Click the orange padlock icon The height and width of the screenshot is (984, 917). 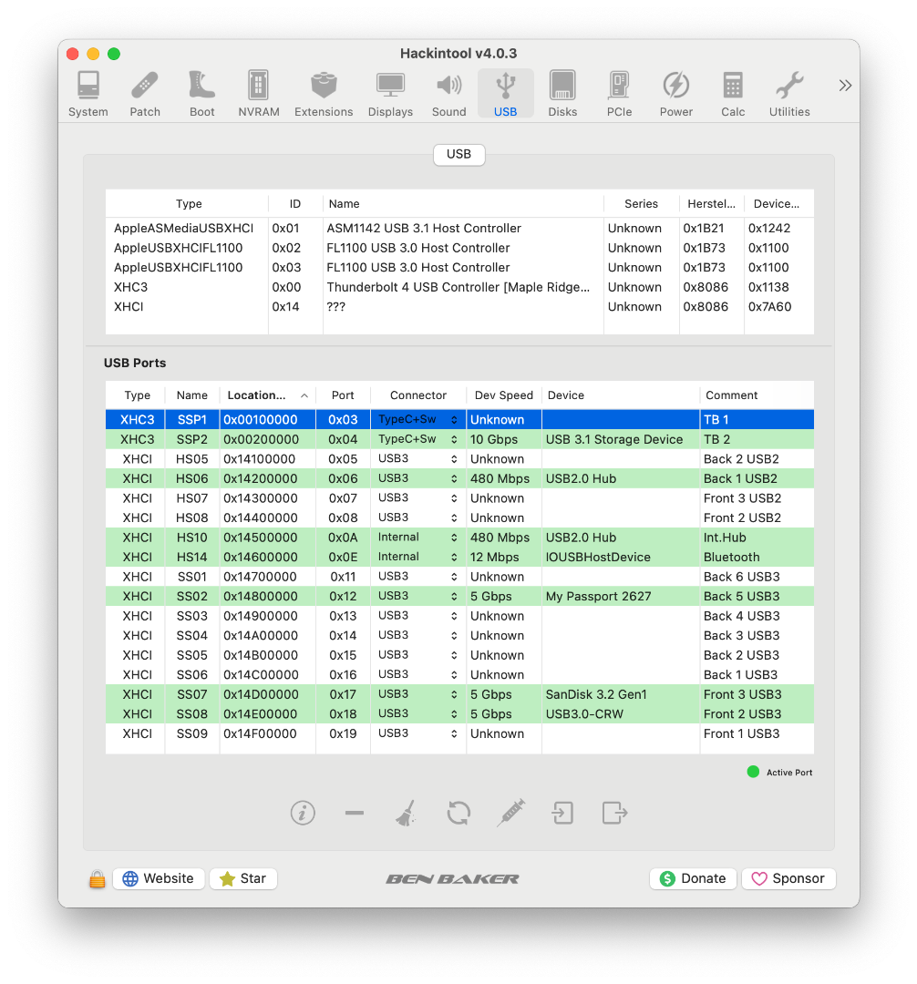98,878
